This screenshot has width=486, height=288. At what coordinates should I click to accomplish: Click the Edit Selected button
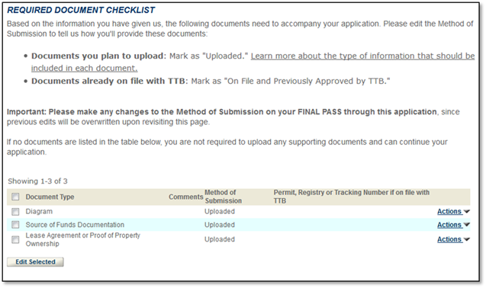pos(35,262)
